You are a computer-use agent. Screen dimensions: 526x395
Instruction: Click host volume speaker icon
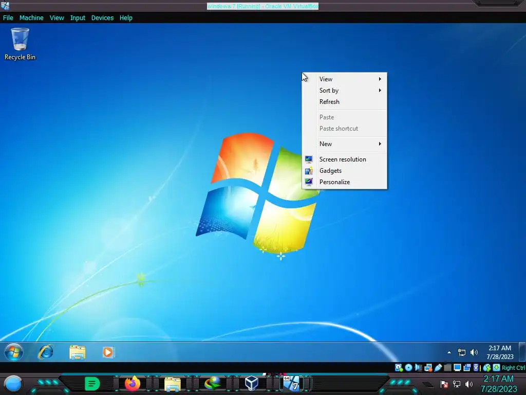468,384
